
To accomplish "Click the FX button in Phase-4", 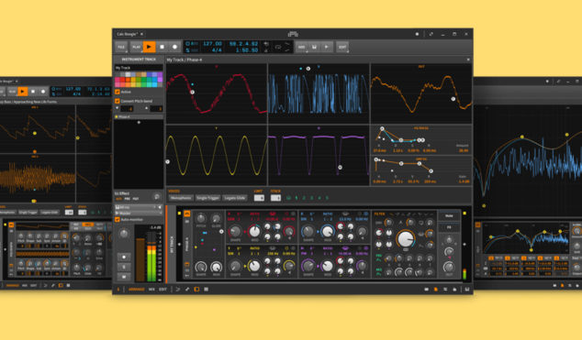I will click(x=449, y=227).
